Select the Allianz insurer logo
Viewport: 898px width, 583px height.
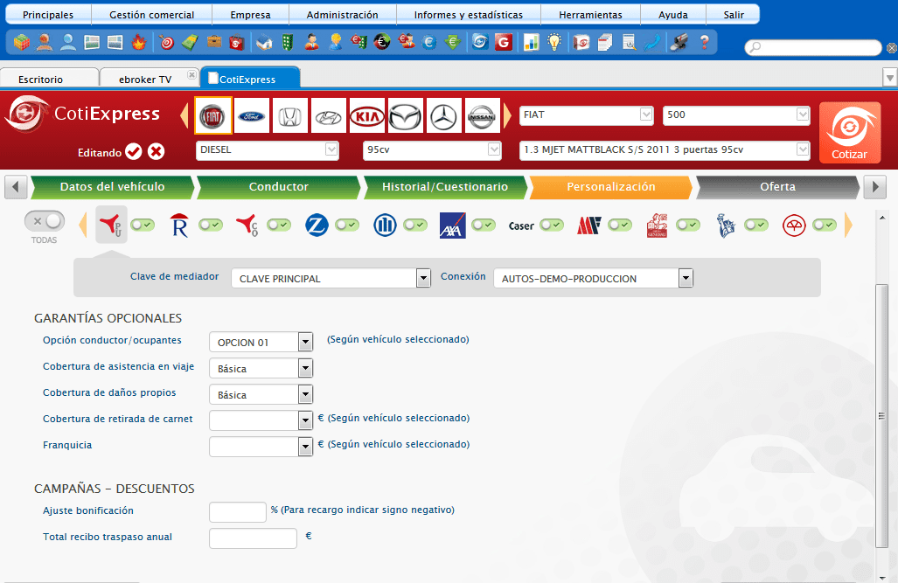[x=385, y=225]
